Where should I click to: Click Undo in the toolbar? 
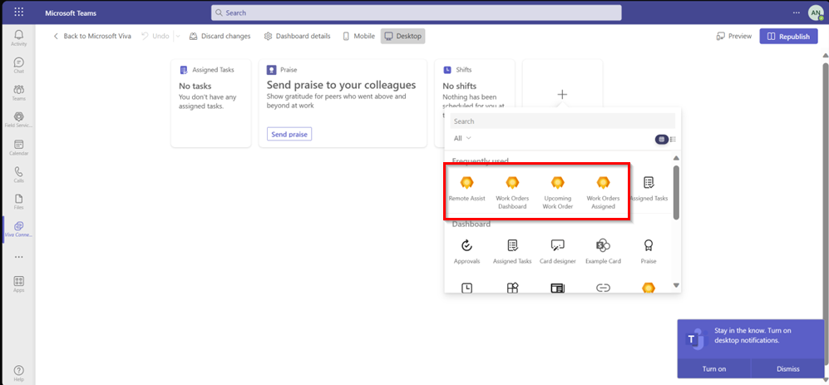(155, 36)
